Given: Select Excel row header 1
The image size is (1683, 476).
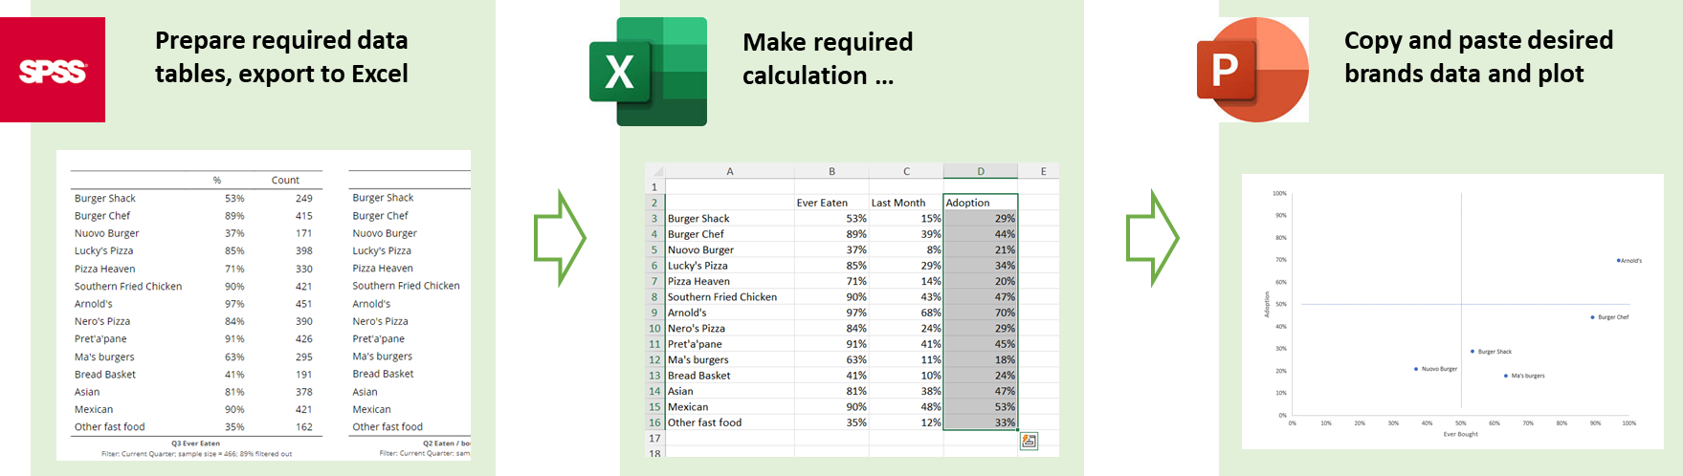Looking at the screenshot, I should coord(654,187).
